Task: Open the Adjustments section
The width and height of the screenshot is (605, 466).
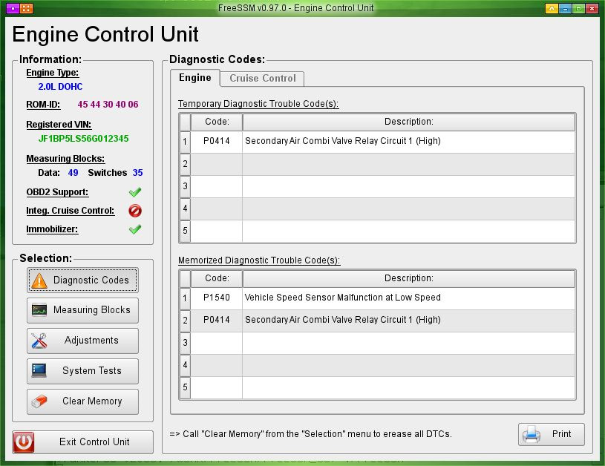Action: coord(82,341)
